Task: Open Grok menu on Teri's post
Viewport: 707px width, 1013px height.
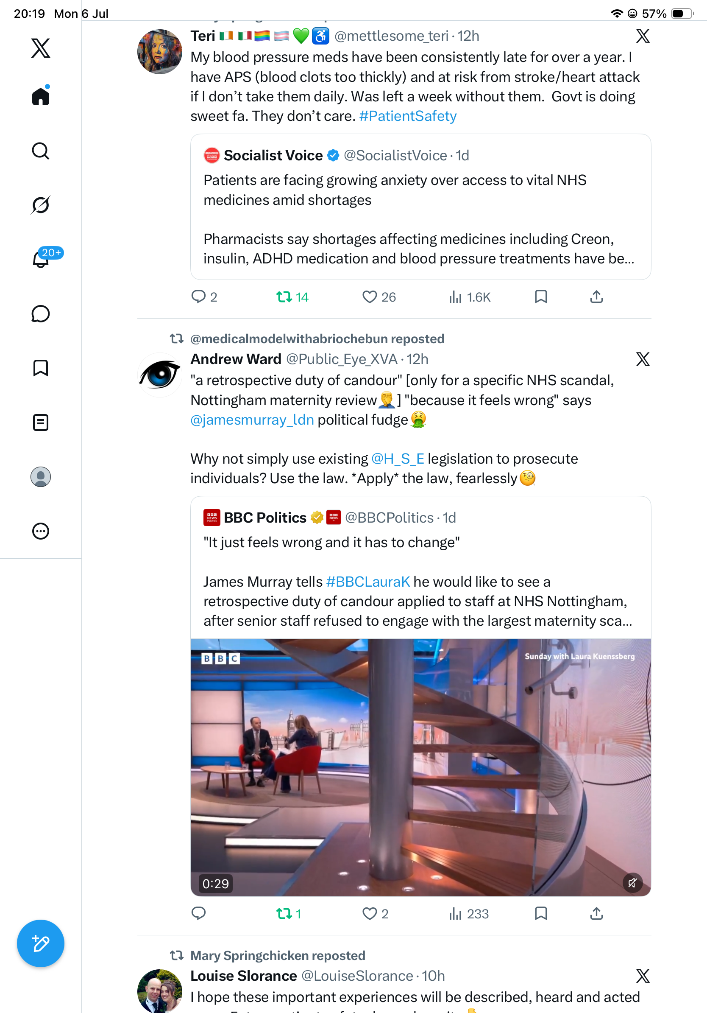Action: tap(643, 36)
